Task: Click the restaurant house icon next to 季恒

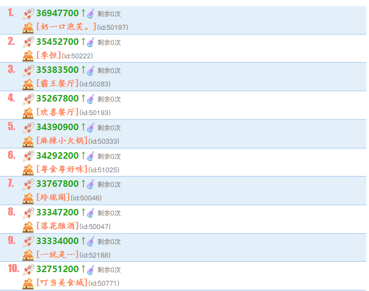Action: pos(28,56)
